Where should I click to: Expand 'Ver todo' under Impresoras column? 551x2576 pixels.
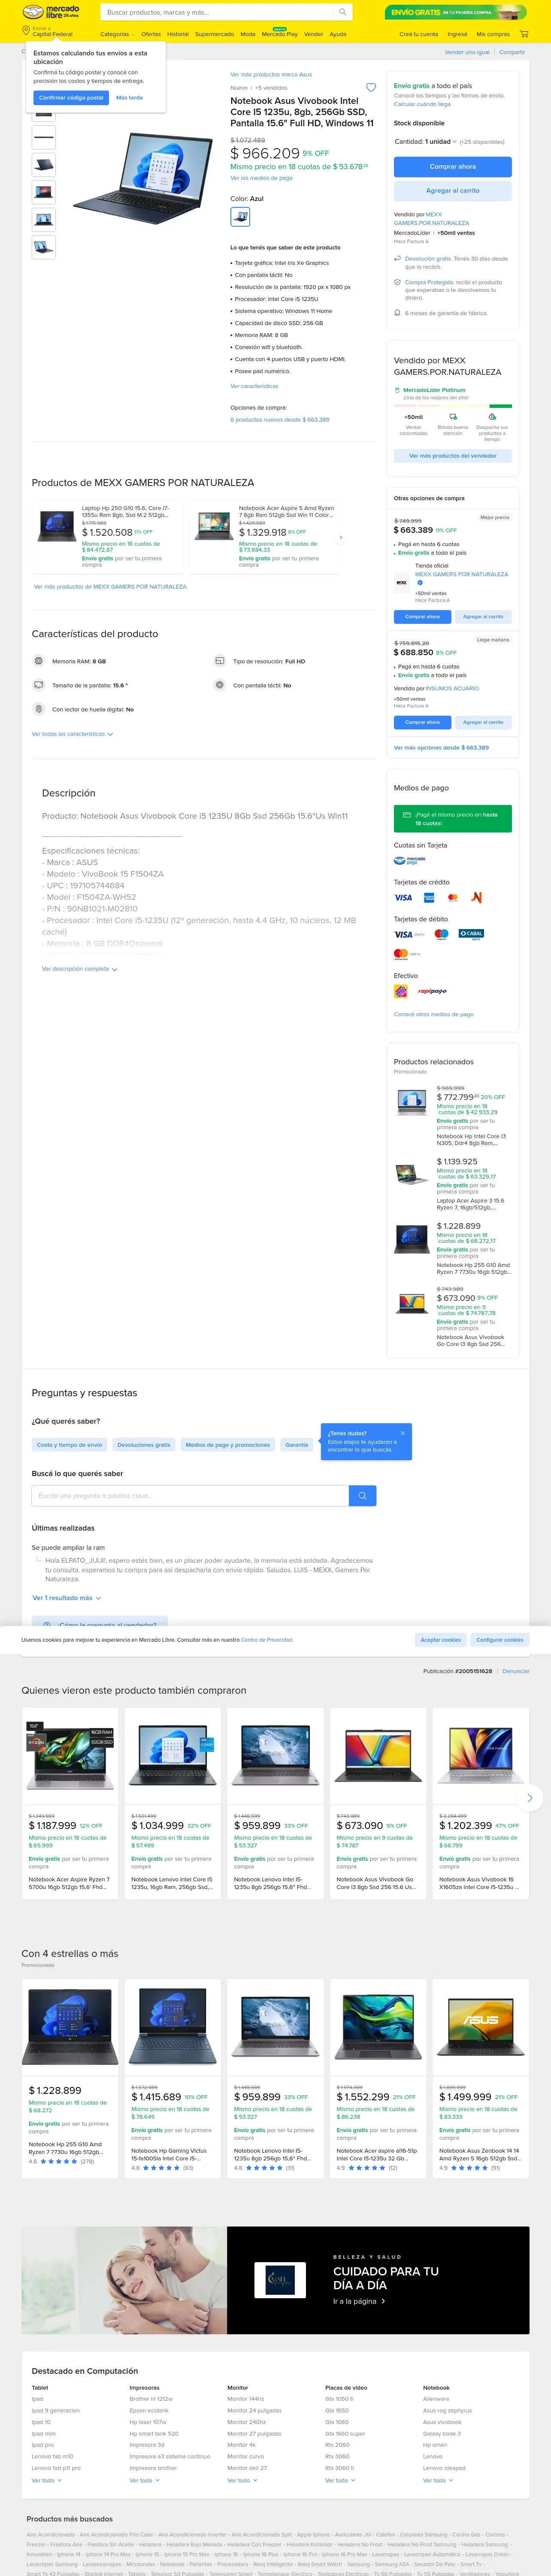144,2480
